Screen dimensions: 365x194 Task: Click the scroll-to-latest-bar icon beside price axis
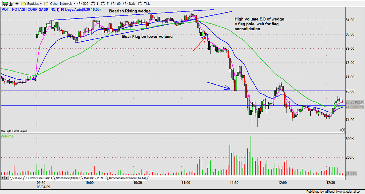[343, 130]
